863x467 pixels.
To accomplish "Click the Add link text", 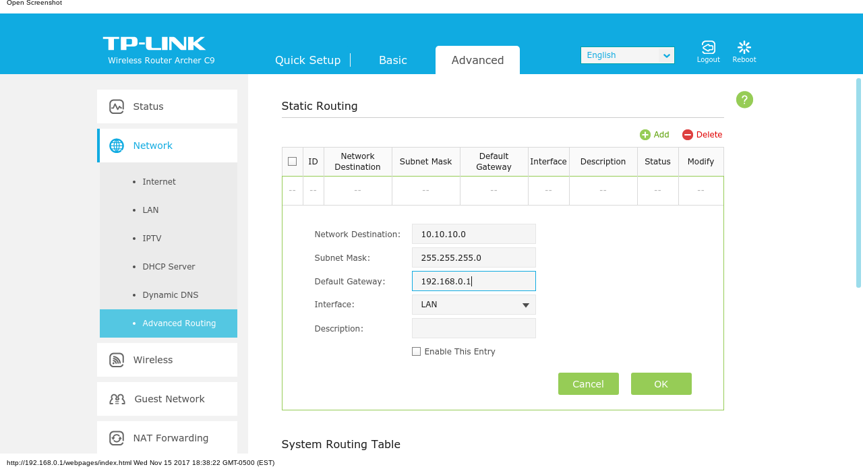I will click(x=661, y=135).
